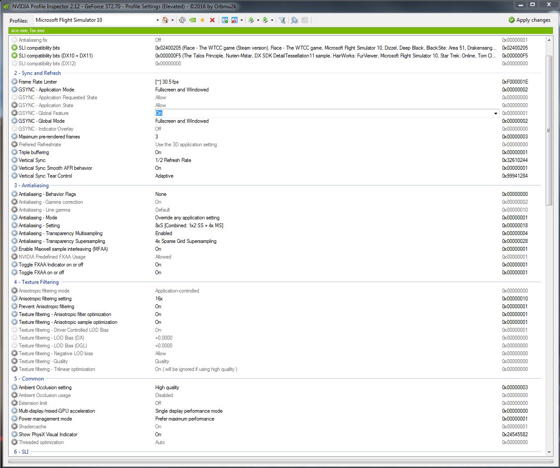Click the '6 - SLI' section header
This screenshot has height=468, width=560.
[21, 452]
